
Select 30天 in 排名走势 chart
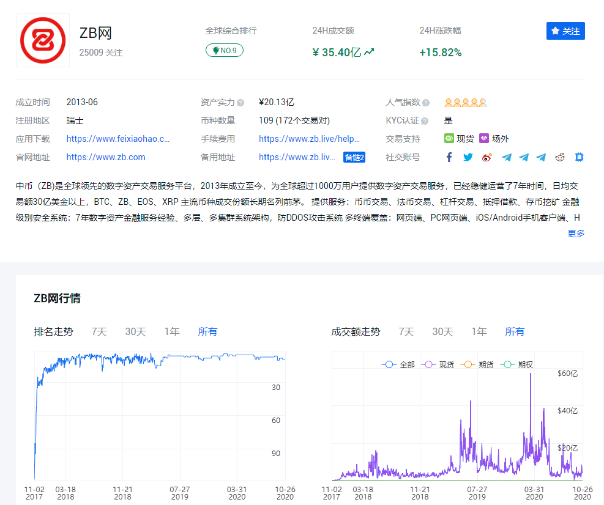[x=136, y=332]
